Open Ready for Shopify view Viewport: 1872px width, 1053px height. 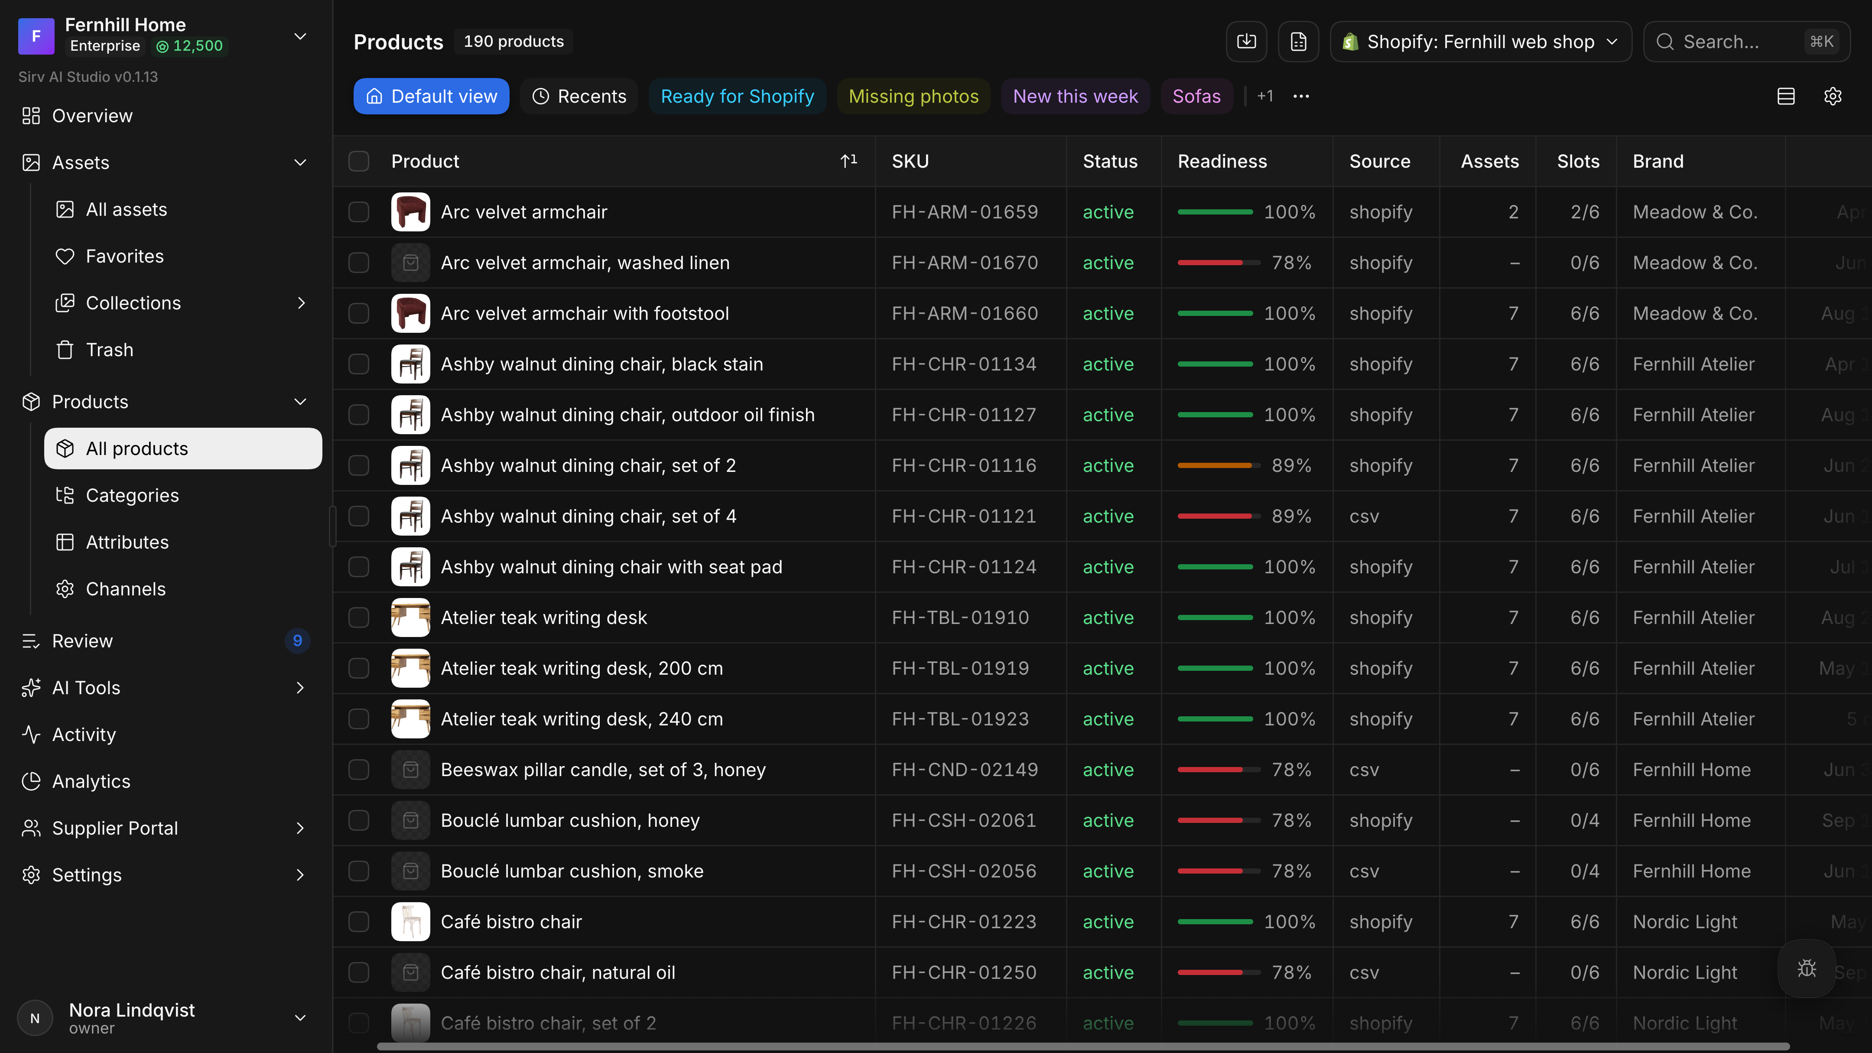pos(737,96)
